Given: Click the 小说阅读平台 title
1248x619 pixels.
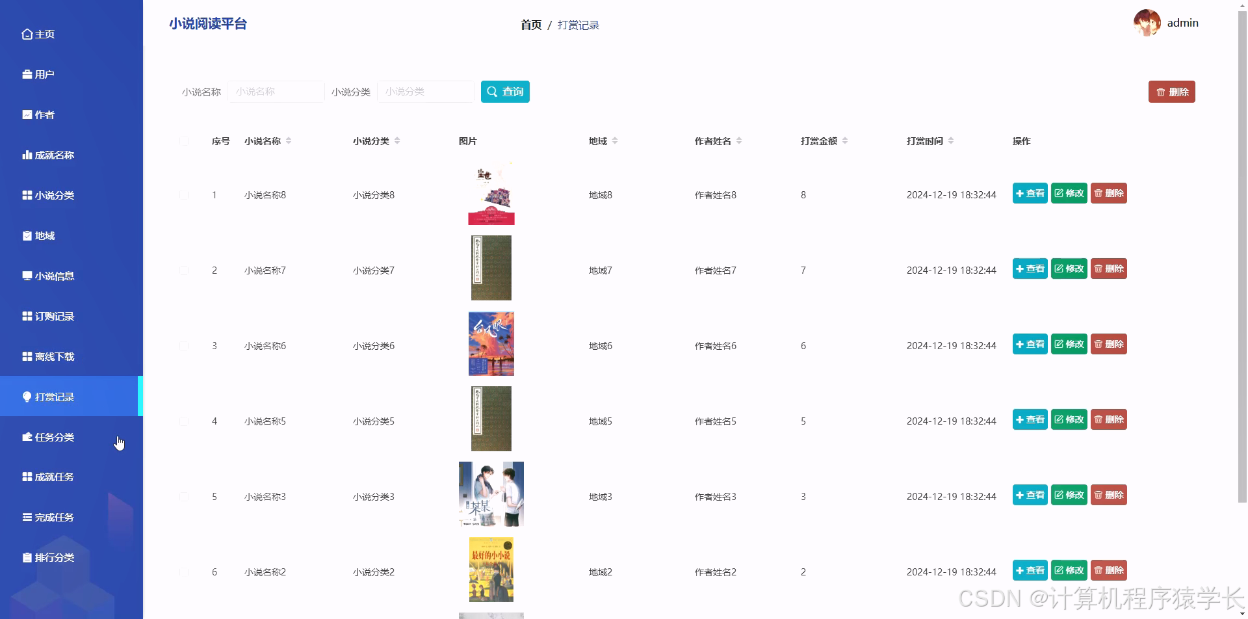Looking at the screenshot, I should pyautogui.click(x=208, y=24).
